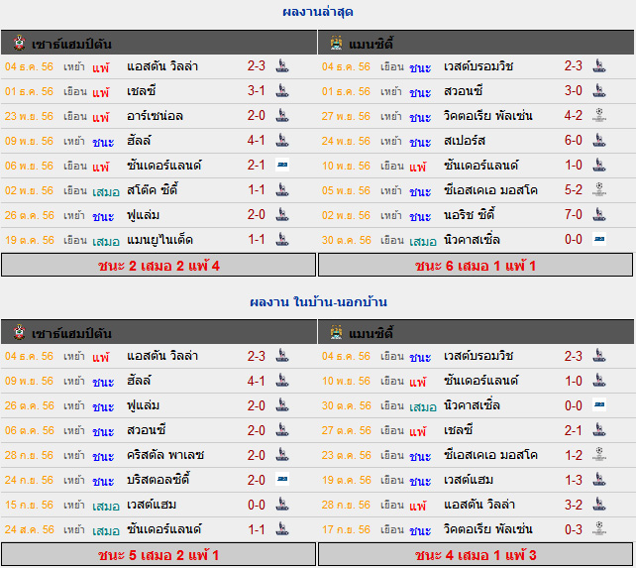
Task: Click the league icon in the สเปอร์ส 6-0 row
Action: pos(599,140)
